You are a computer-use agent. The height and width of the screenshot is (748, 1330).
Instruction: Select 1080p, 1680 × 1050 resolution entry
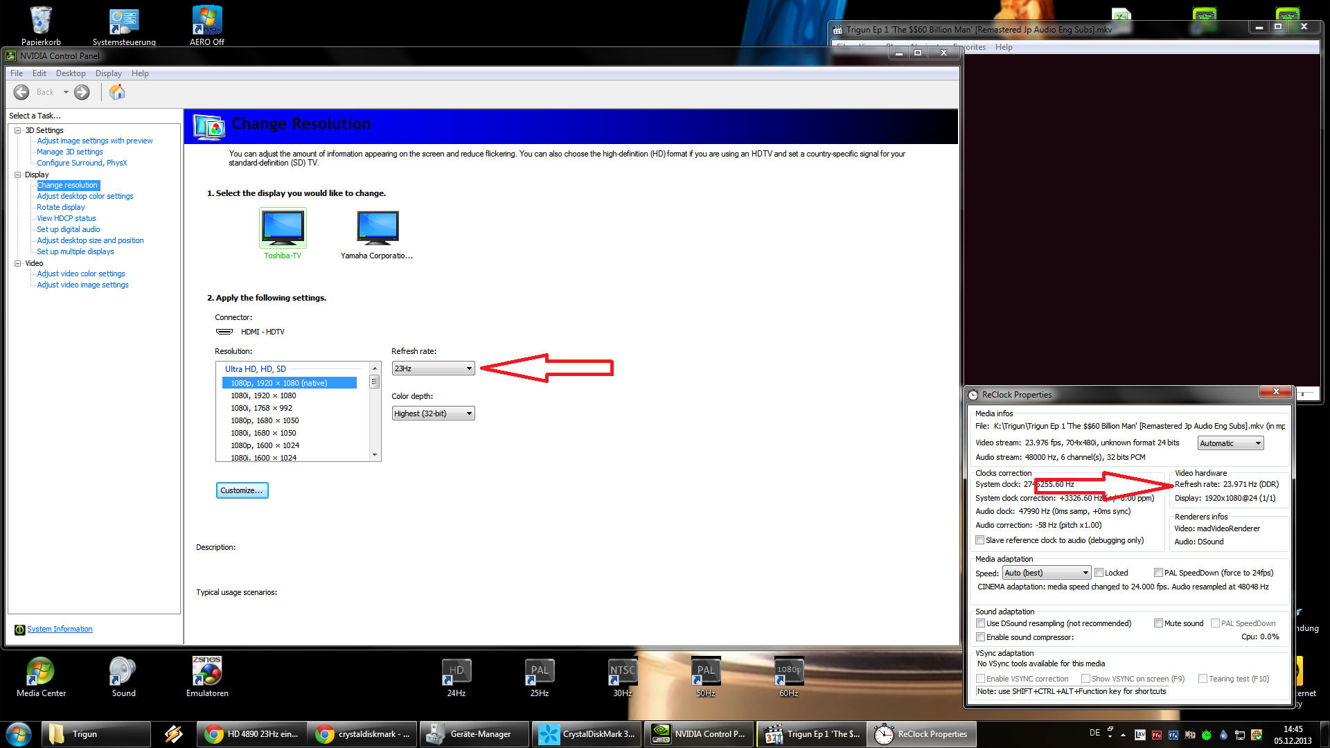tap(265, 420)
